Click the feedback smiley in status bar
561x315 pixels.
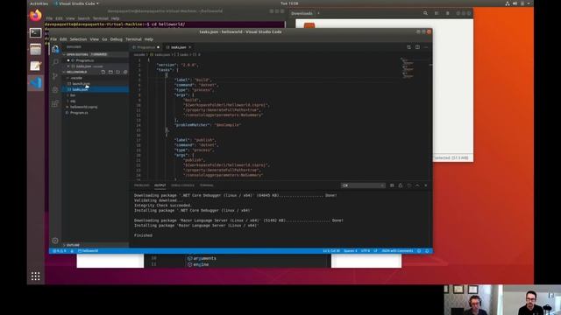click(419, 251)
